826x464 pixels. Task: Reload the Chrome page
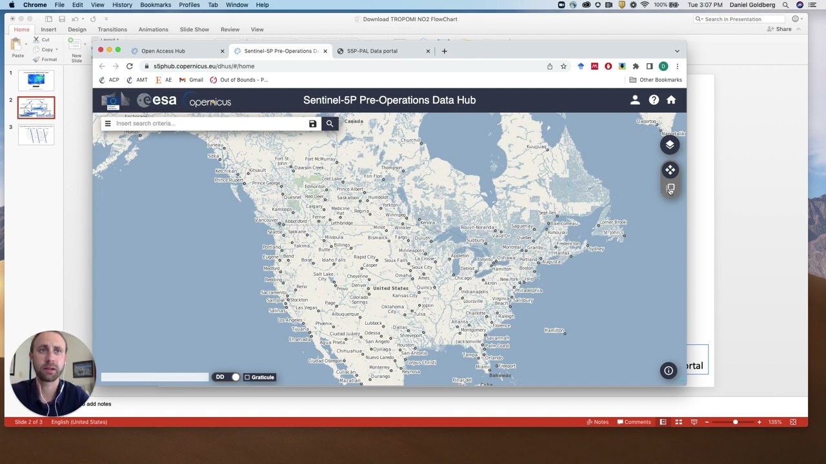pyautogui.click(x=130, y=66)
